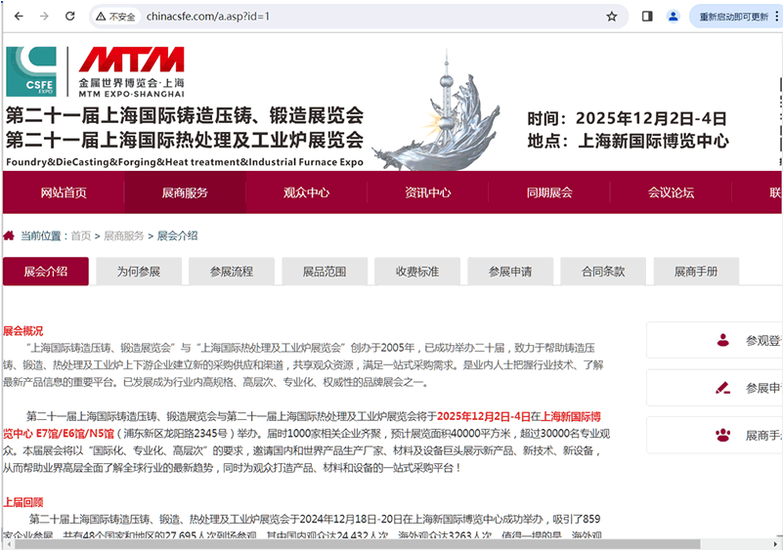Select the 展会介绍 tab

46,272
